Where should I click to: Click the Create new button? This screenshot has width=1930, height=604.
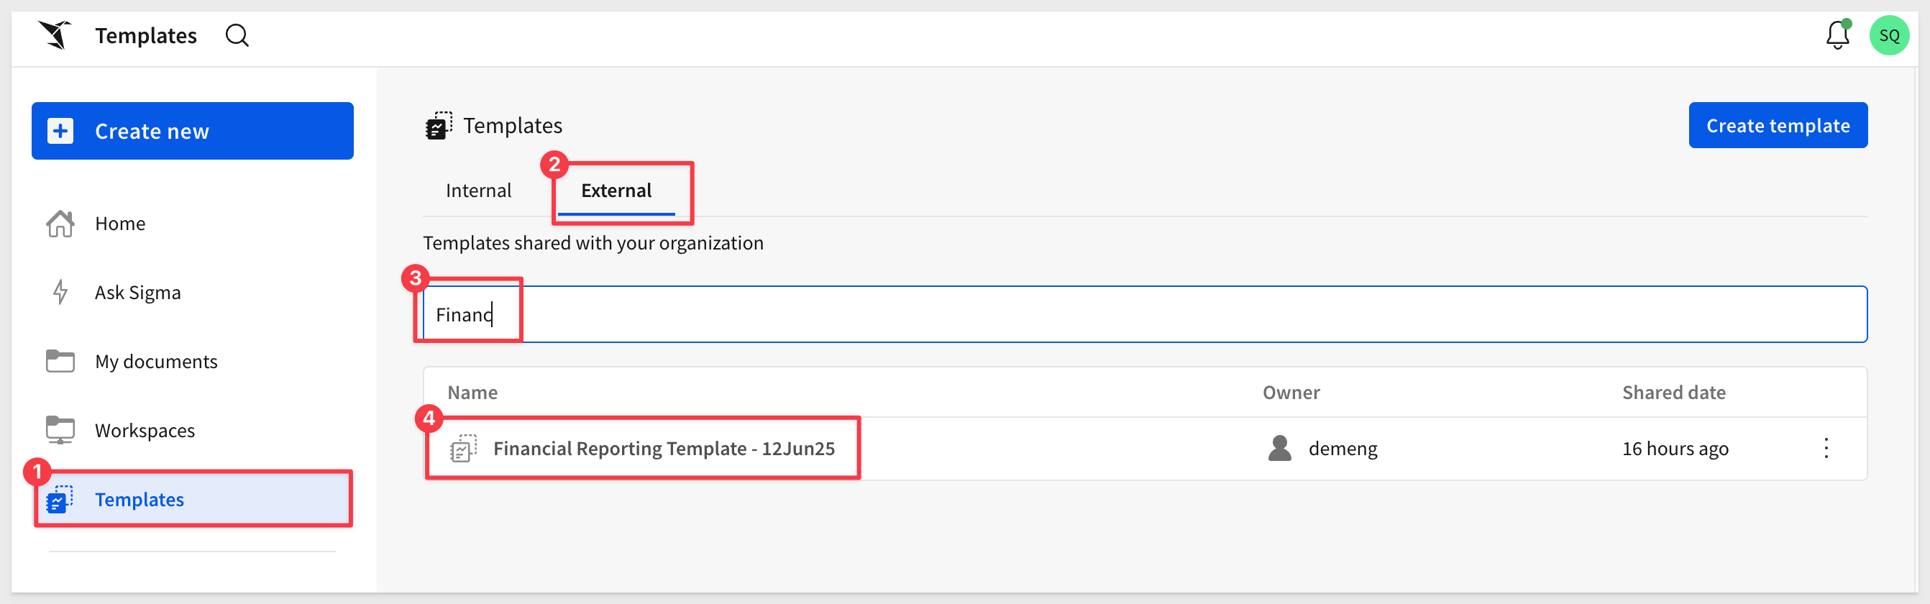[193, 131]
